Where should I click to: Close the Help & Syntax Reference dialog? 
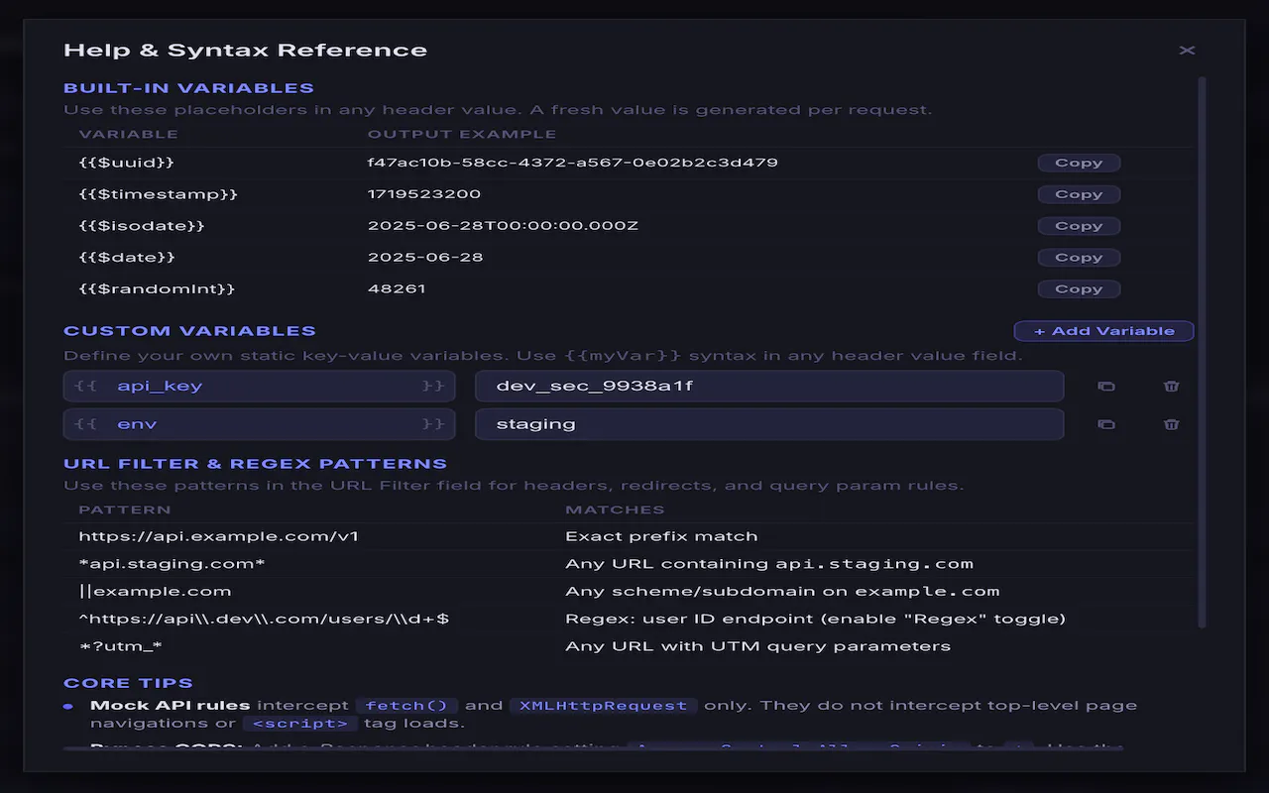1187,51
